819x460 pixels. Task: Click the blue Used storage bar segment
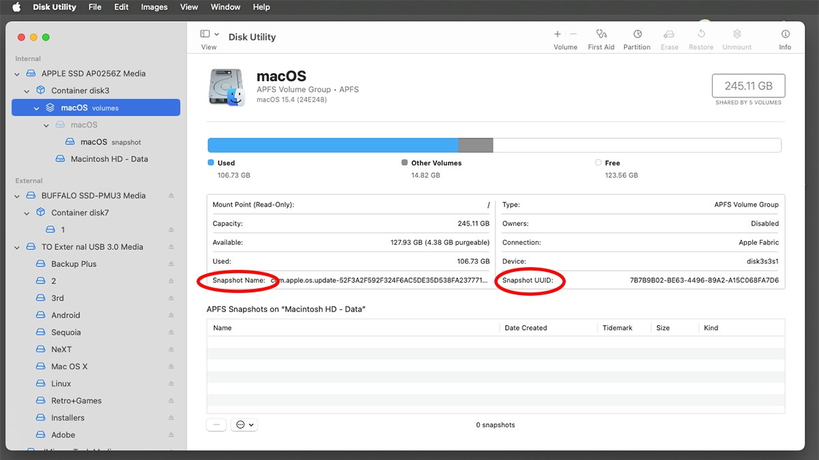tap(333, 145)
